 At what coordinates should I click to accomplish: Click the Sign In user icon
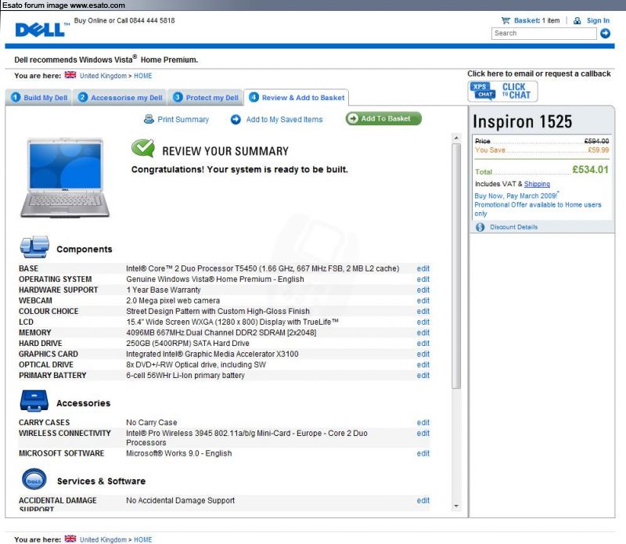point(577,21)
